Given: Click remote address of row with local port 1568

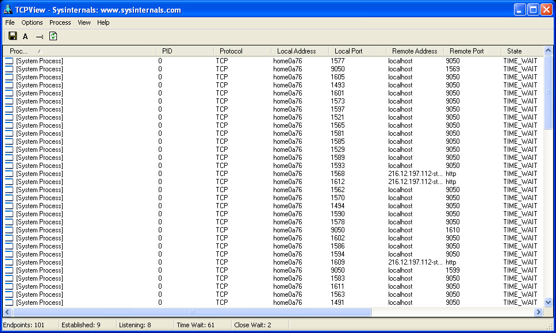Looking at the screenshot, I should pyautogui.click(x=415, y=174).
